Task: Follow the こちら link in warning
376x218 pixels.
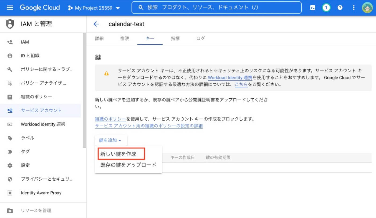Action: tap(241, 85)
